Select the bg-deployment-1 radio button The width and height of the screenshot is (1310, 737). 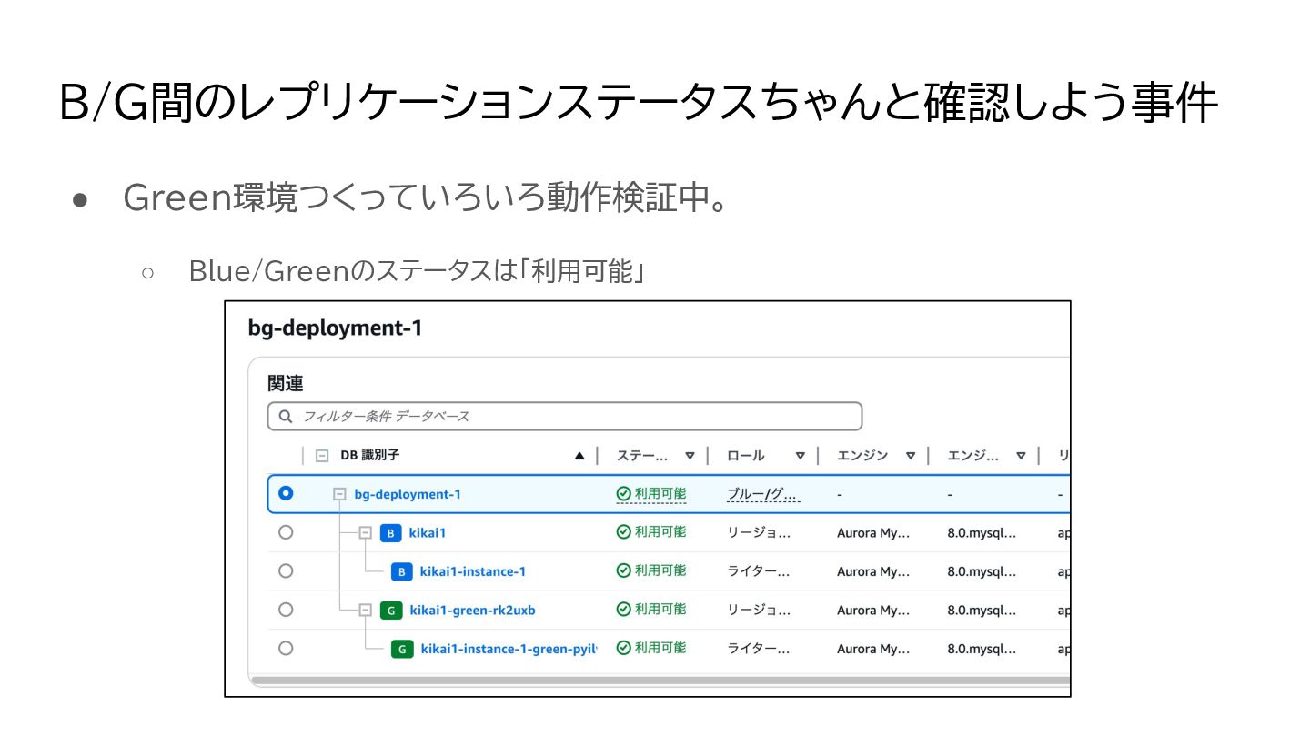pyautogui.click(x=286, y=493)
